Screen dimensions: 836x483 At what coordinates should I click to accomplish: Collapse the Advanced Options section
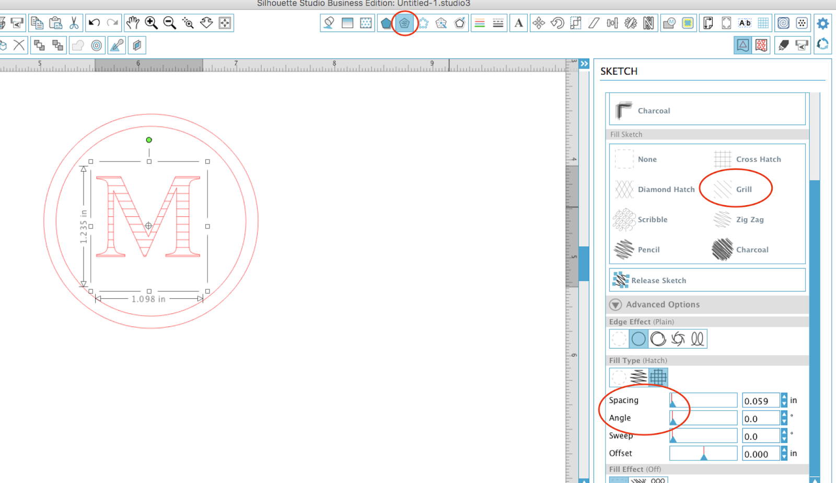point(616,304)
